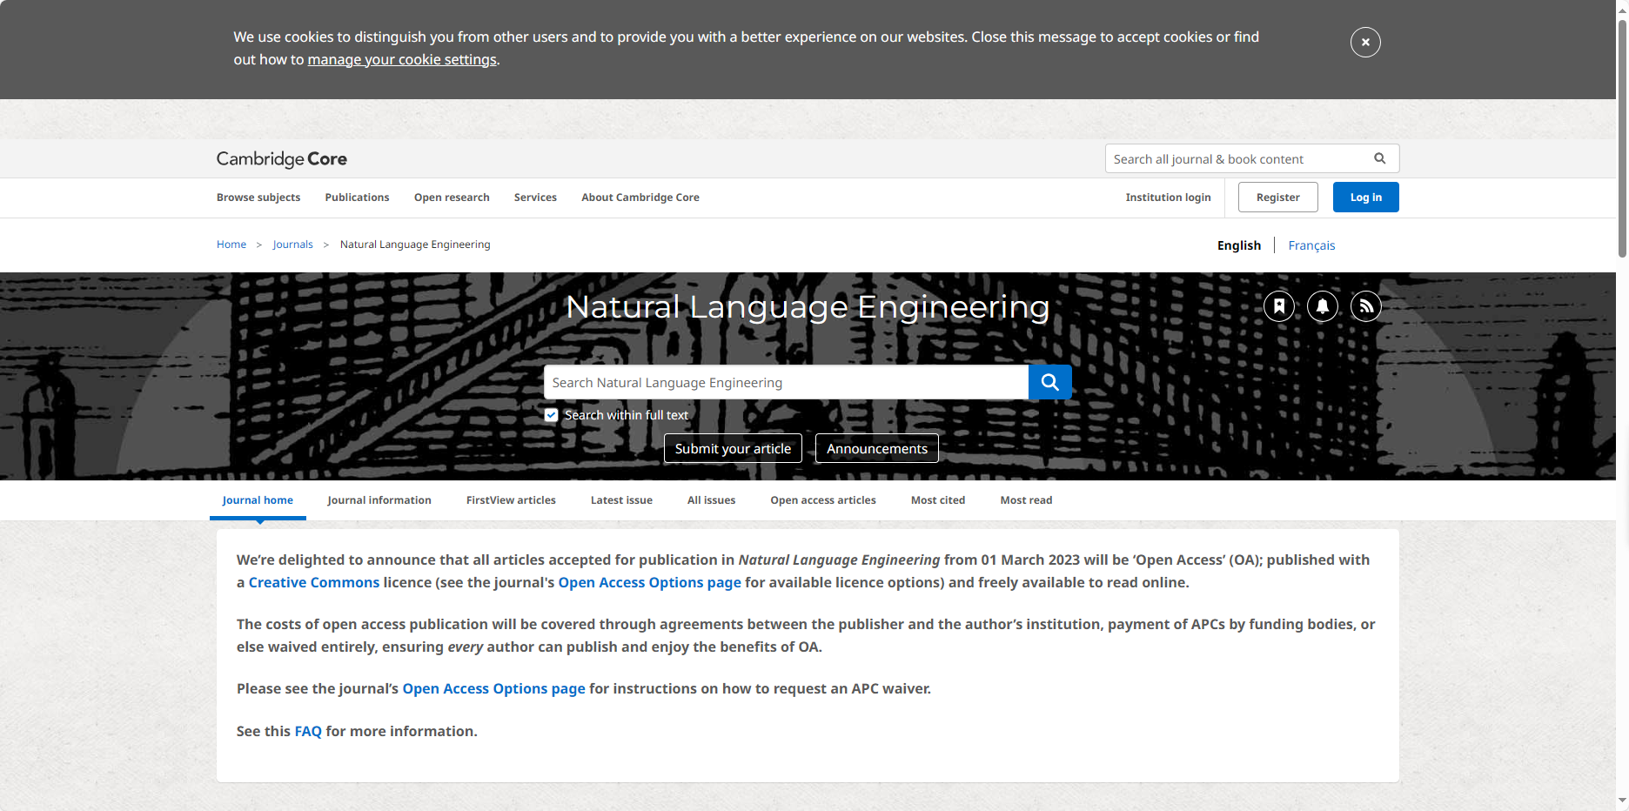Toggle the Search within full text checkbox
1629x811 pixels.
pos(551,415)
